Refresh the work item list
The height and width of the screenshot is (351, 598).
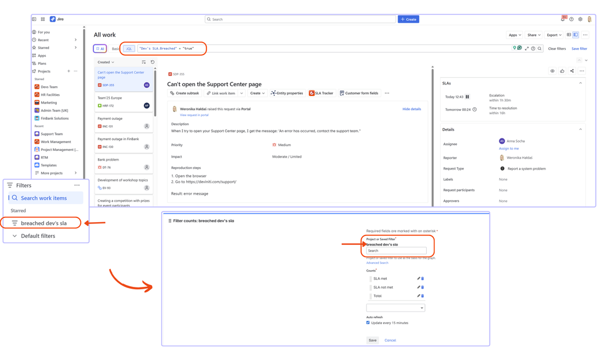153,62
